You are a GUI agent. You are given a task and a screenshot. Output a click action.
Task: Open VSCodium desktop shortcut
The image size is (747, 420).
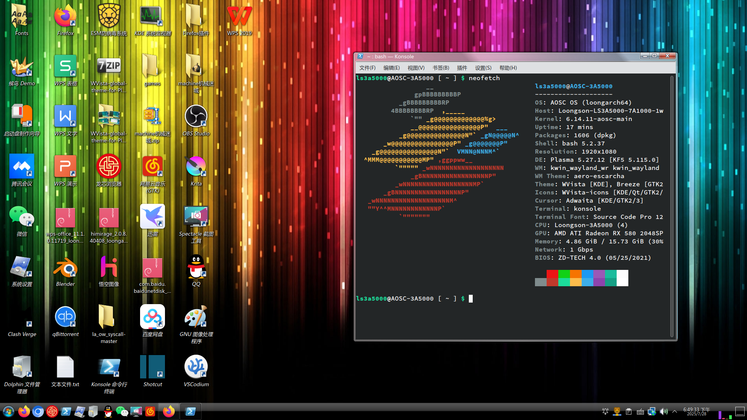(x=196, y=371)
